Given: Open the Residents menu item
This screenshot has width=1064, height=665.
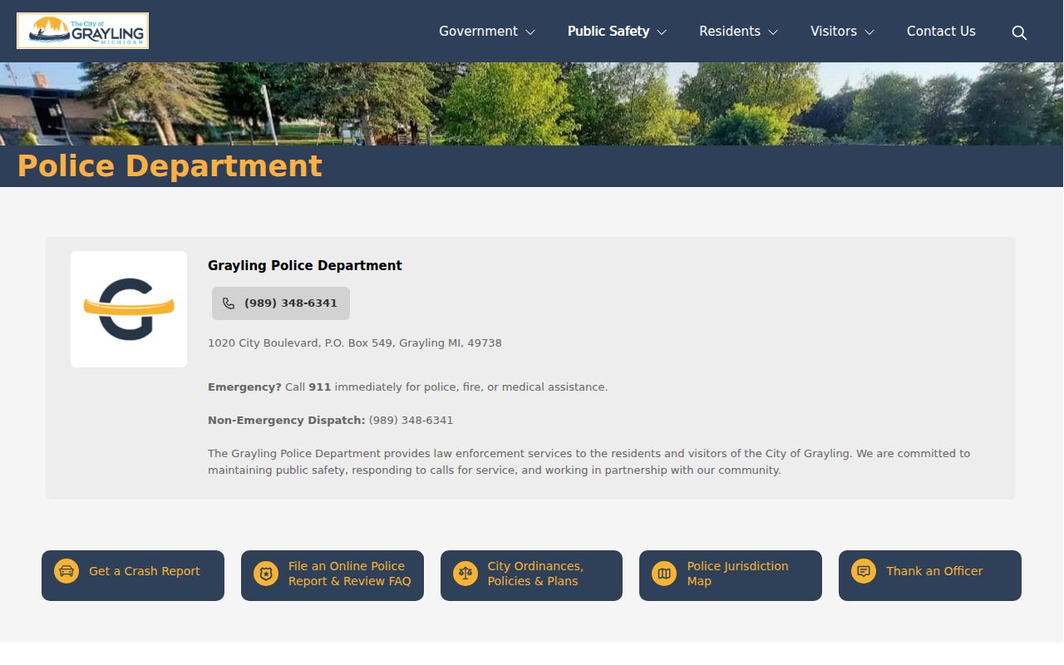Looking at the screenshot, I should [730, 31].
